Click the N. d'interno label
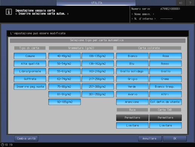 [x=144, y=19]
